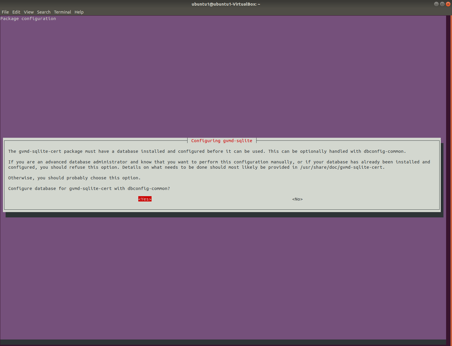Viewport: 452px width, 346px height.
Task: Maximize the terminal window
Action: point(442,4)
